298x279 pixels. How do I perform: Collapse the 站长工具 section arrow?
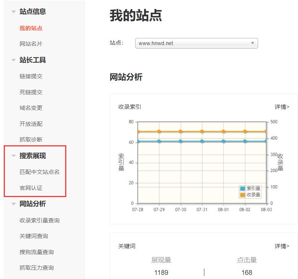coord(14,60)
